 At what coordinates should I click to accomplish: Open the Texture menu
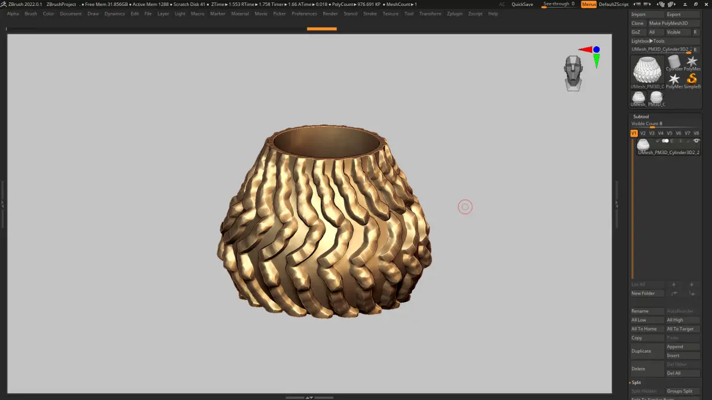[x=390, y=14]
